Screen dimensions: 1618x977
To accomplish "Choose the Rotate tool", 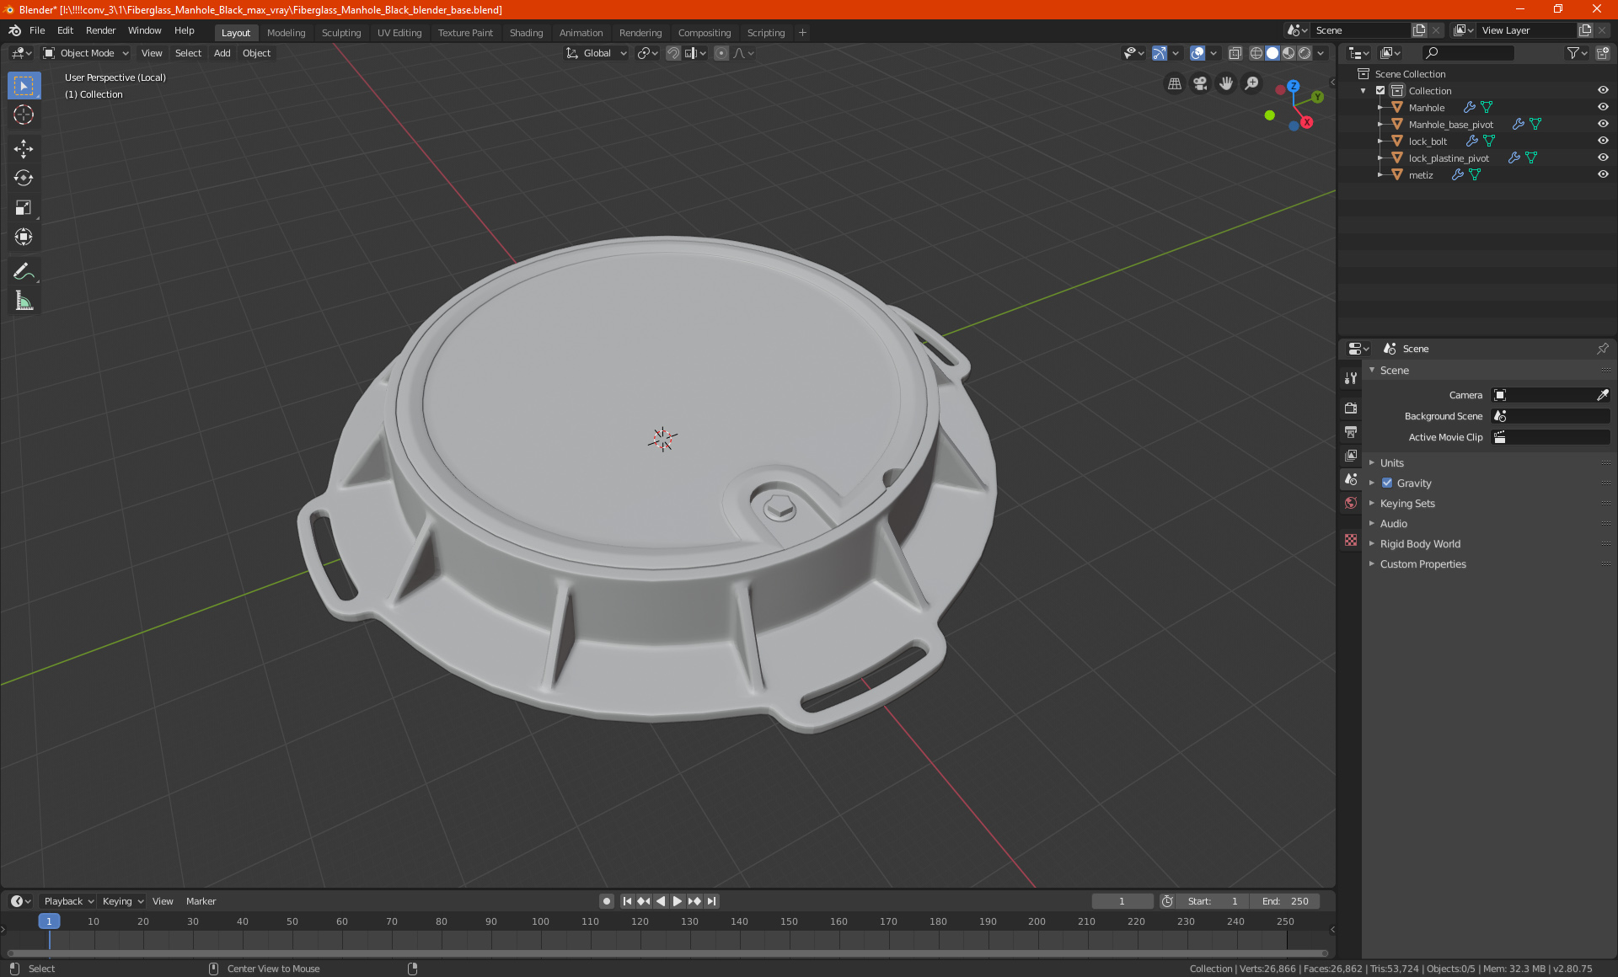I will point(24,179).
